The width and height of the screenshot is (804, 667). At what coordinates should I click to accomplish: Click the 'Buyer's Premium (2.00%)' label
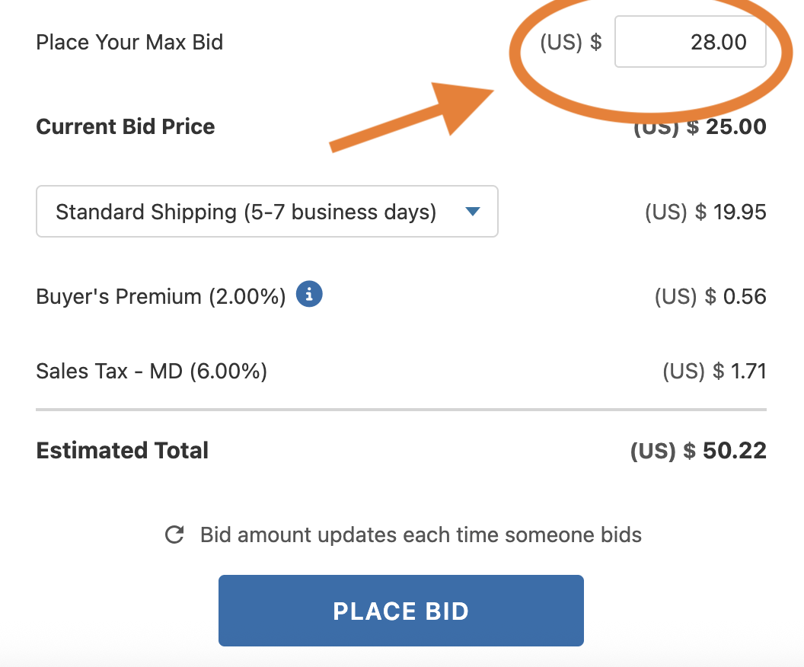click(161, 296)
